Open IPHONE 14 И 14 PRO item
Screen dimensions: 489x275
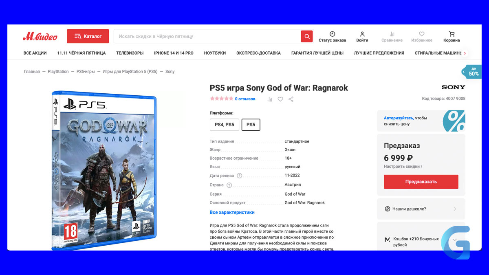pyautogui.click(x=174, y=53)
